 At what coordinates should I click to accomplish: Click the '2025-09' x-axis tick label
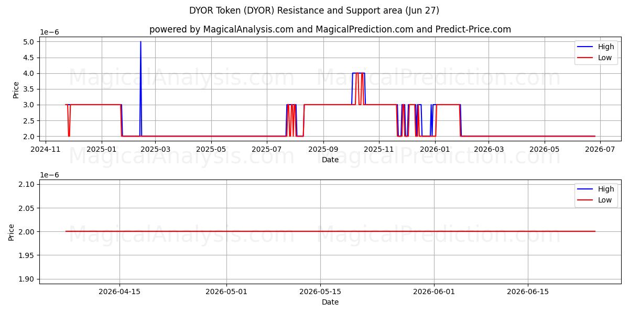pos(323,150)
